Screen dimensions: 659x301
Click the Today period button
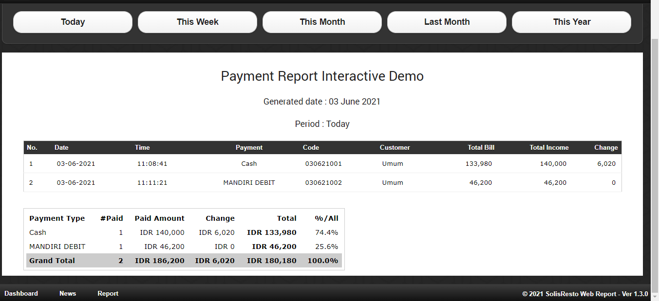[73, 22]
